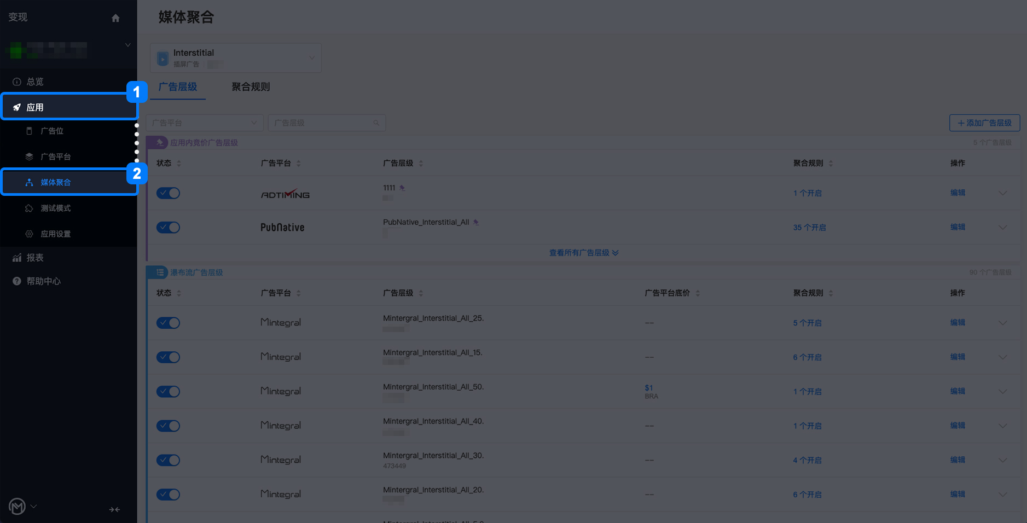Screen dimensions: 1027x523
Task: Click the 应用设置 gear icon
Action: (x=30, y=234)
